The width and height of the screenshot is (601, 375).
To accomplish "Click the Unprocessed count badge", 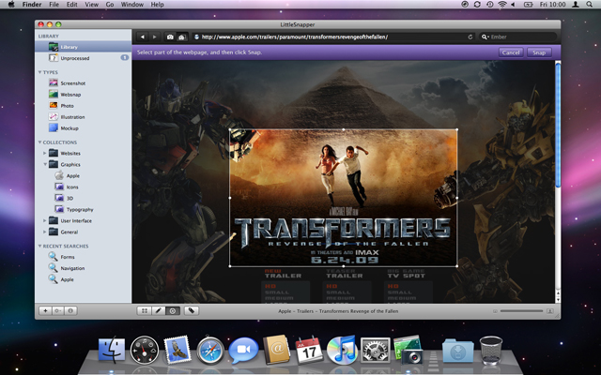I will pyautogui.click(x=125, y=58).
